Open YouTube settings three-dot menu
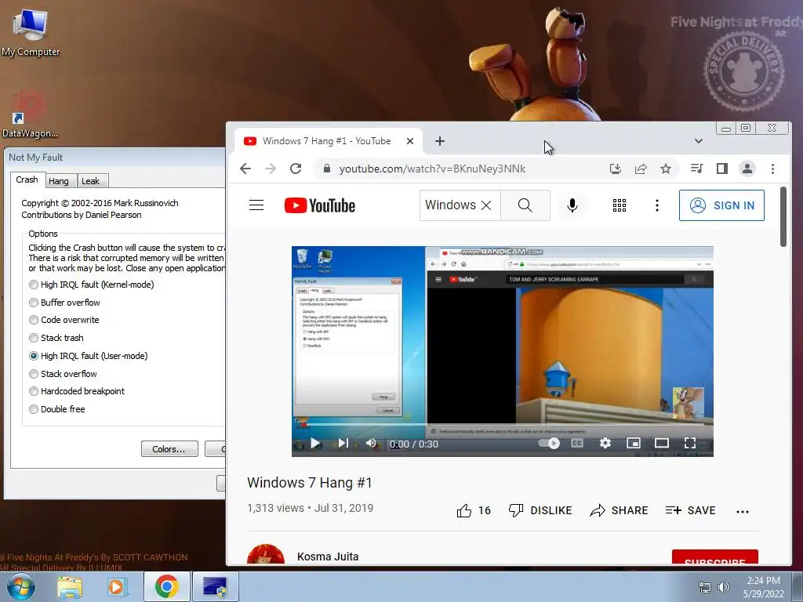Image resolution: width=803 pixels, height=602 pixels. [x=657, y=205]
